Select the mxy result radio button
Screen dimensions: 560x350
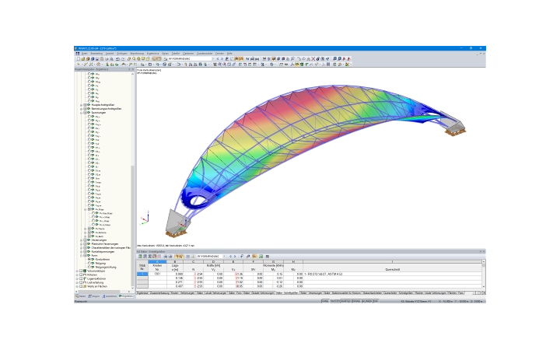tap(89, 82)
